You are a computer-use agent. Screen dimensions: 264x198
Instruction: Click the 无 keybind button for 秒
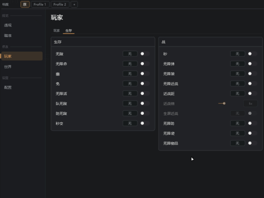[x=238, y=54]
